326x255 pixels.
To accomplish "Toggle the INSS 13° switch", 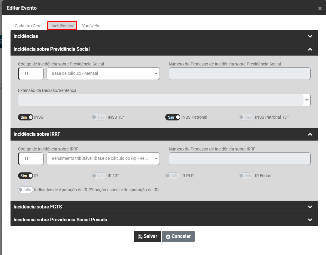I will [x=99, y=117].
